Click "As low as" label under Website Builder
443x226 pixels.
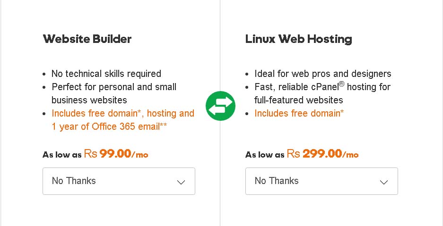coord(62,155)
